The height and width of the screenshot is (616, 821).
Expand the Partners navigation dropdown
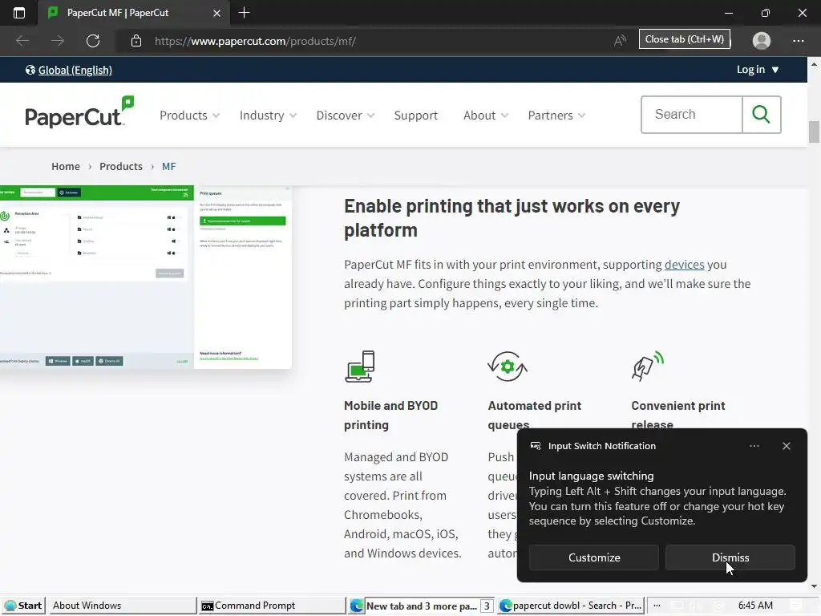click(x=556, y=115)
